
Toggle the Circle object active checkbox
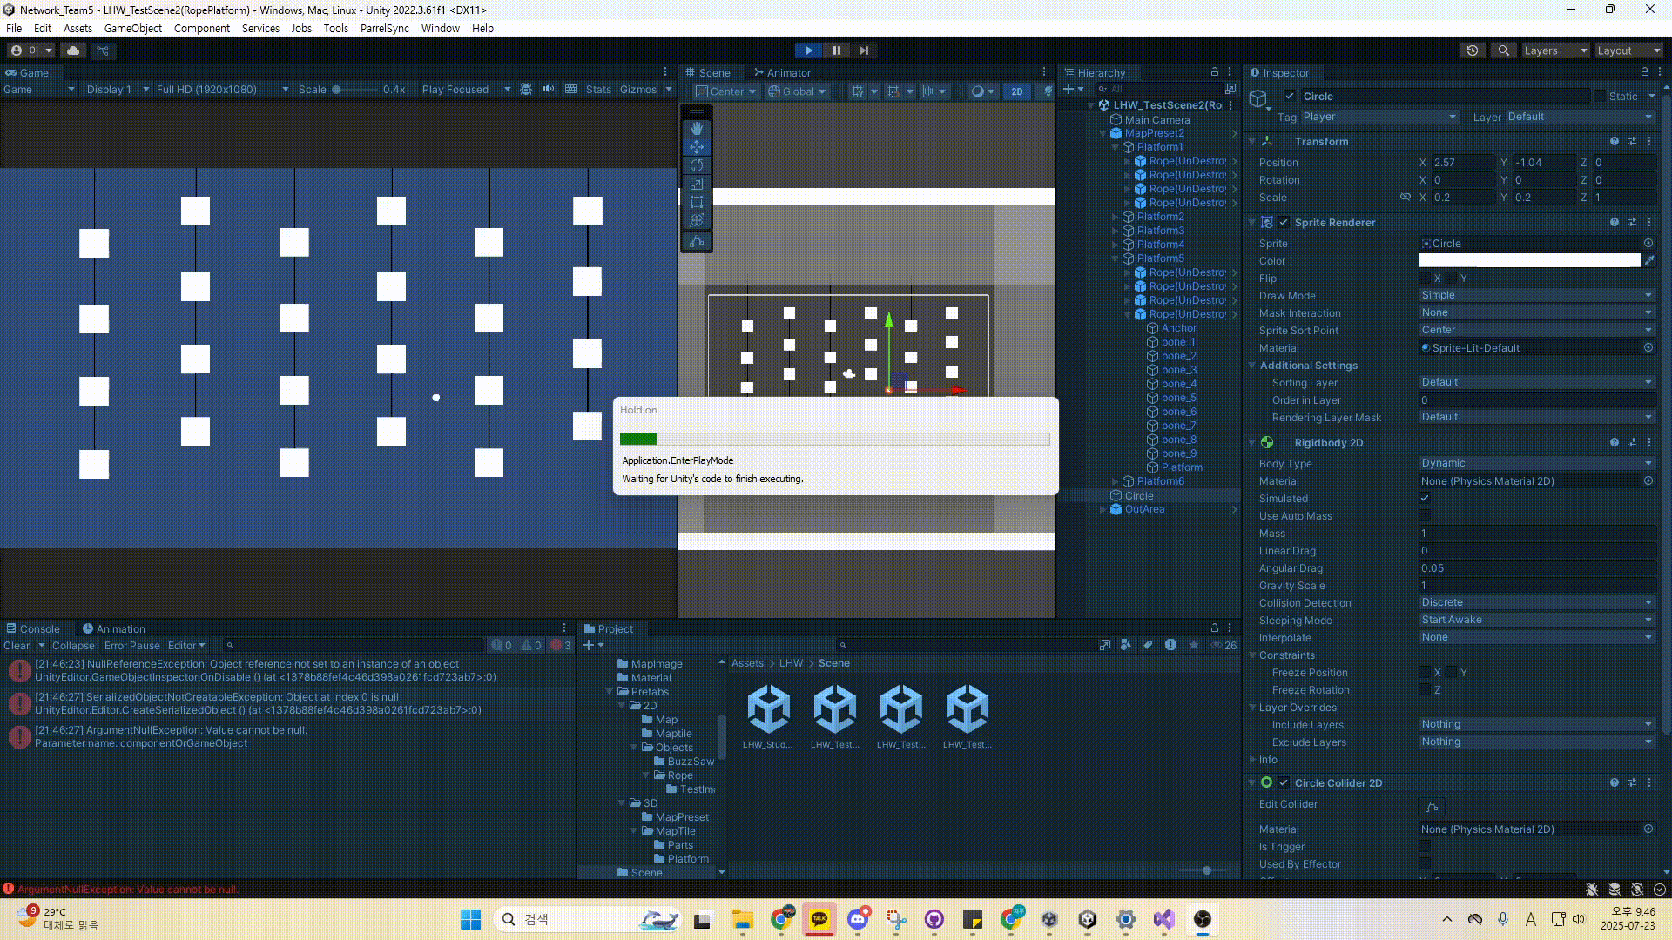[x=1290, y=97]
